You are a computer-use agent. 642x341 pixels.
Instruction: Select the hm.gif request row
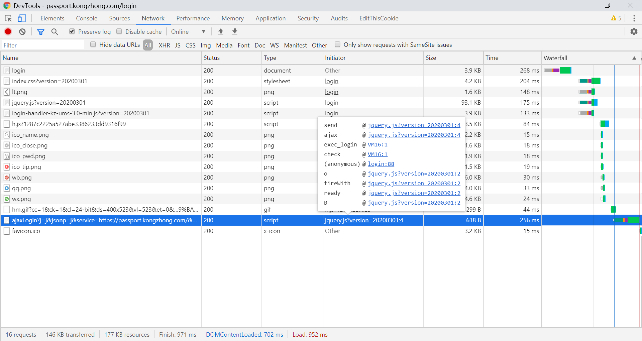[321, 210]
